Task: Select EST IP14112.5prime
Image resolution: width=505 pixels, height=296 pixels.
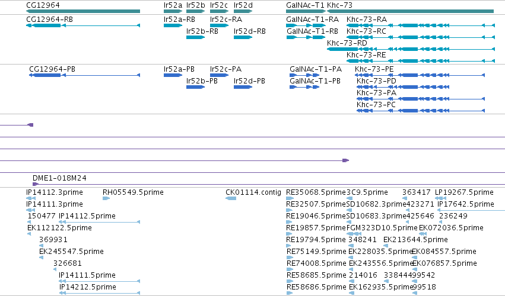Action: [87, 216]
